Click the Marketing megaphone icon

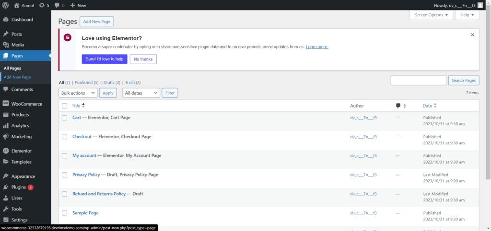[6, 136]
